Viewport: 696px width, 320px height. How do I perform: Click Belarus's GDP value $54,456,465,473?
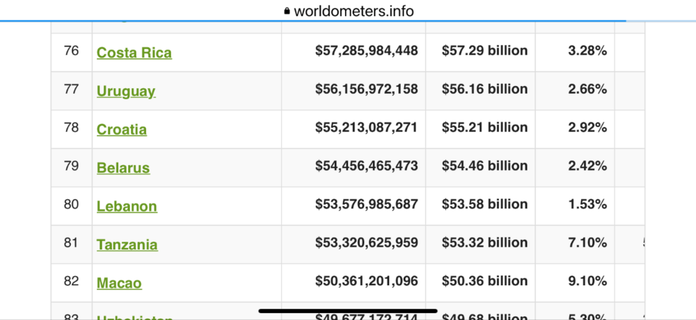367,166
